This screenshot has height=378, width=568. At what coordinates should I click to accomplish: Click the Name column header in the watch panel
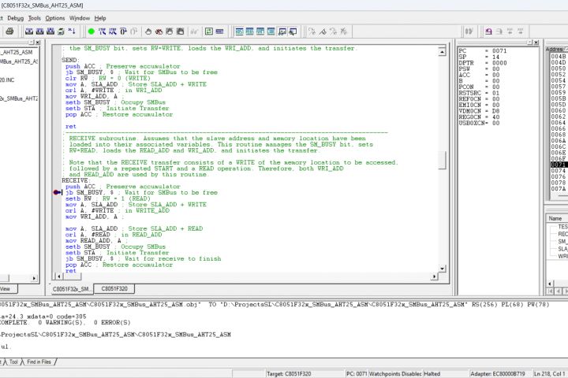pyautogui.click(x=557, y=218)
